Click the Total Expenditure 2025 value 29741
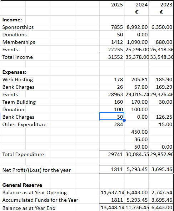This screenshot has width=174, height=211. point(112,154)
